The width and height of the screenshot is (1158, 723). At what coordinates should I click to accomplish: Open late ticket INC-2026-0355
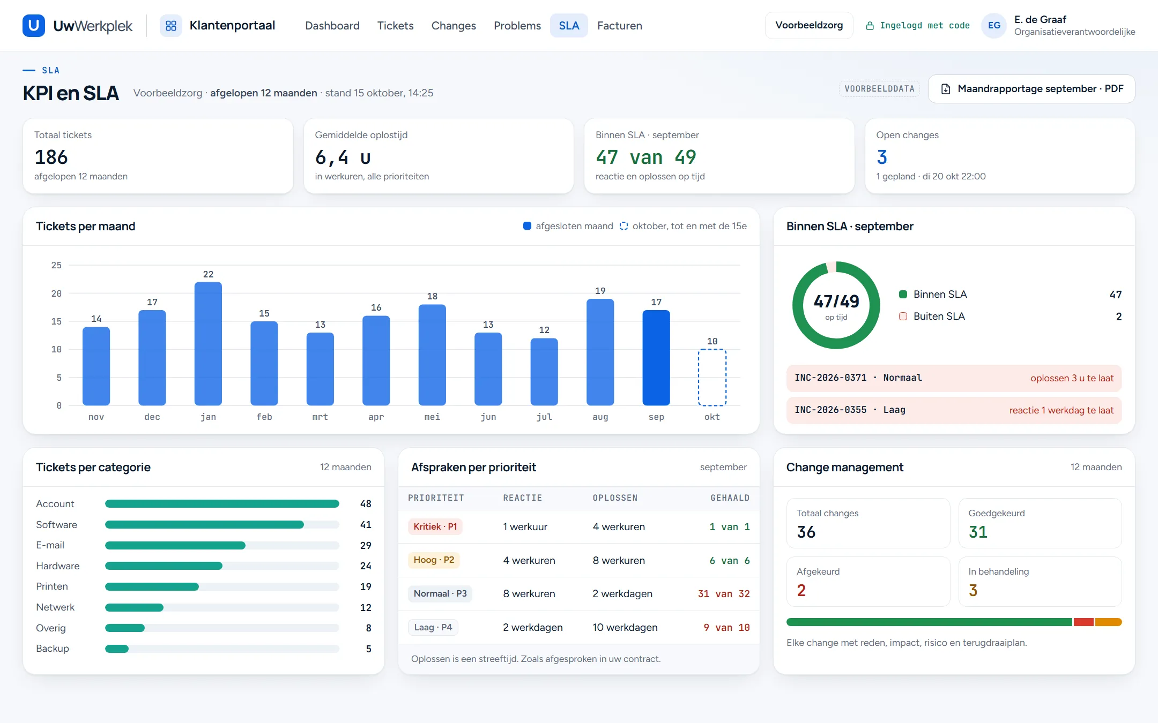pos(954,410)
